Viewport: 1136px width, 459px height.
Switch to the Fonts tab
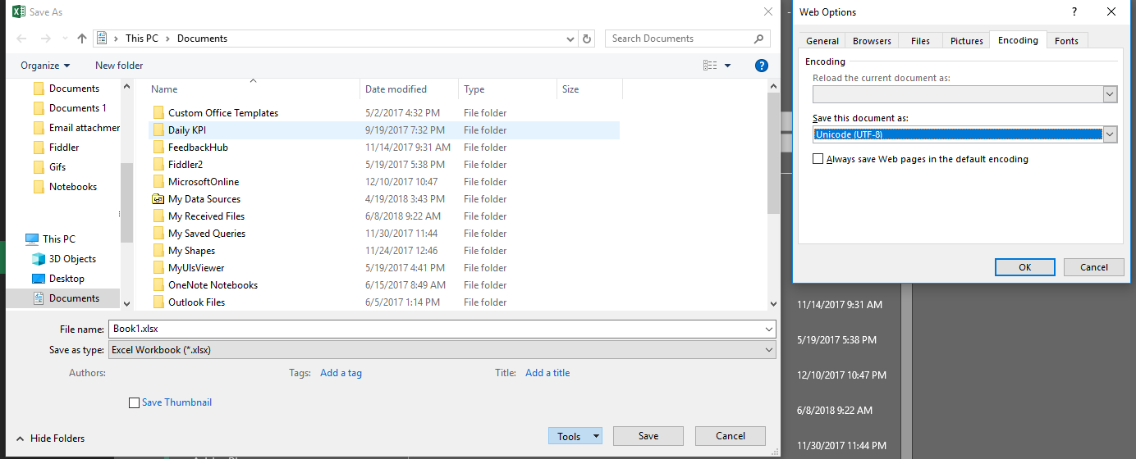click(x=1067, y=41)
